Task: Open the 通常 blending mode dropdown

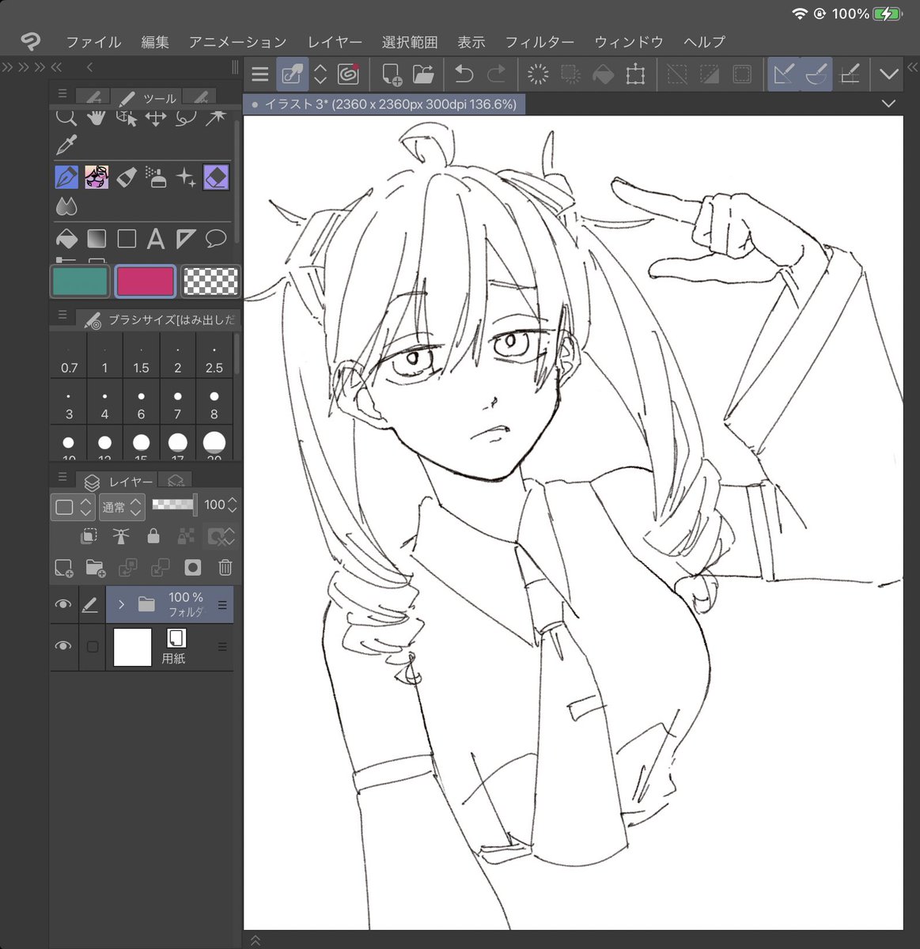Action: 122,507
